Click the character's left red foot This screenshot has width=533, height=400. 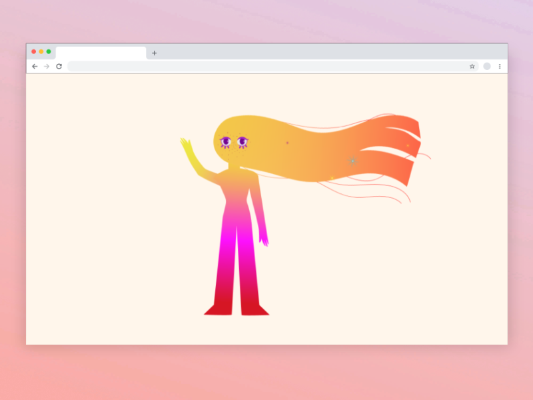click(217, 309)
